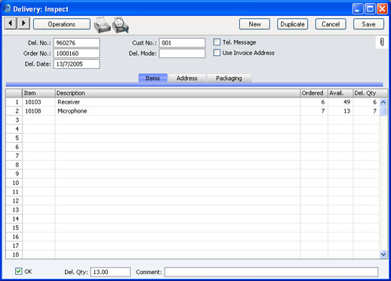Click the Save button
Screen dimensions: 391x281
point(368,24)
